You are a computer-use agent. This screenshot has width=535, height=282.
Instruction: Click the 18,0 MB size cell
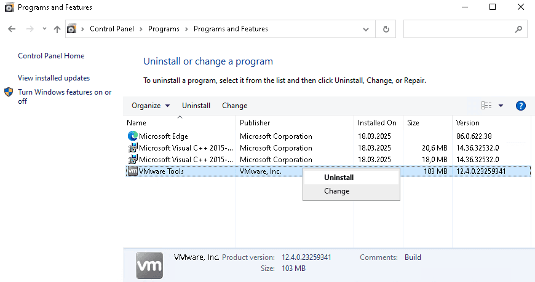pyautogui.click(x=434, y=160)
